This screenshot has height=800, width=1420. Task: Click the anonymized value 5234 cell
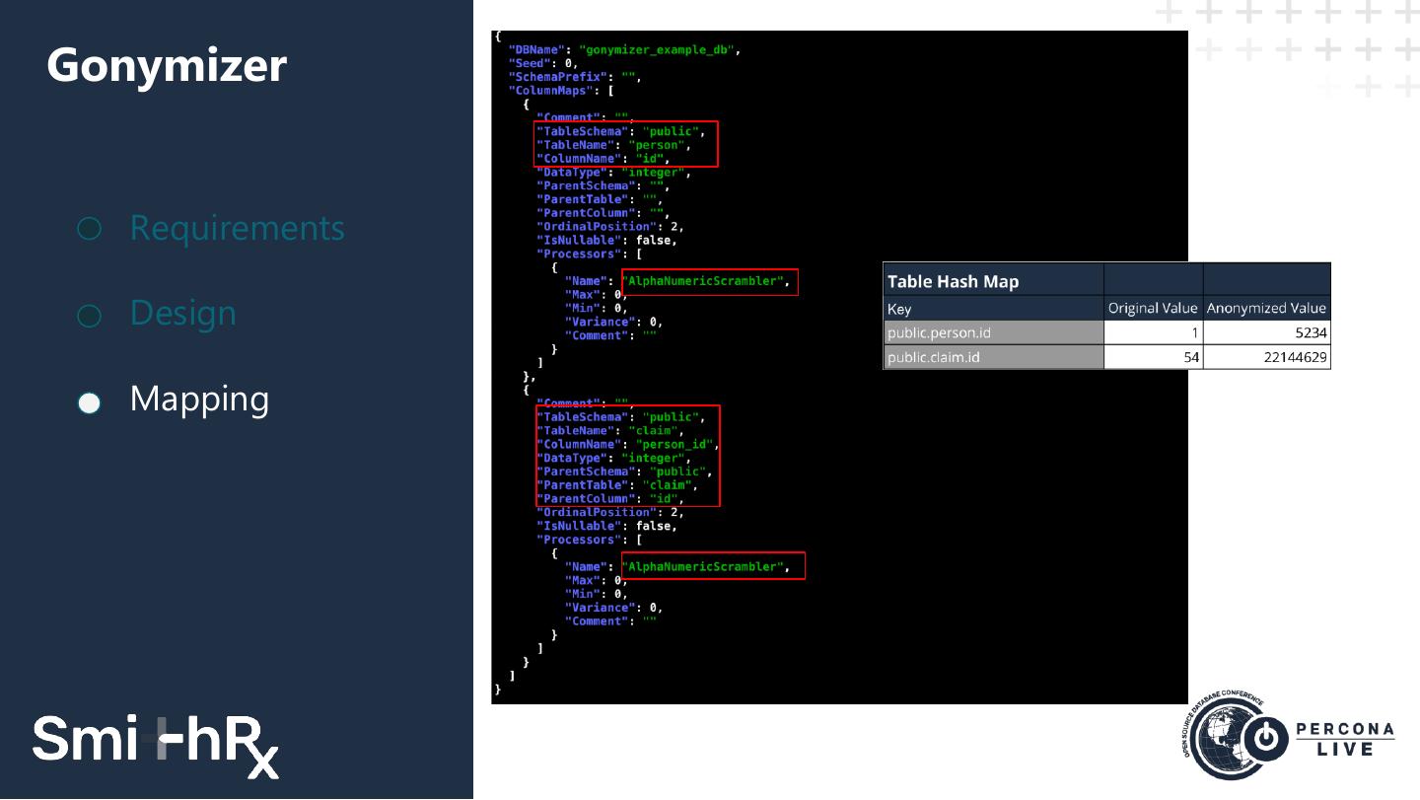1267,332
